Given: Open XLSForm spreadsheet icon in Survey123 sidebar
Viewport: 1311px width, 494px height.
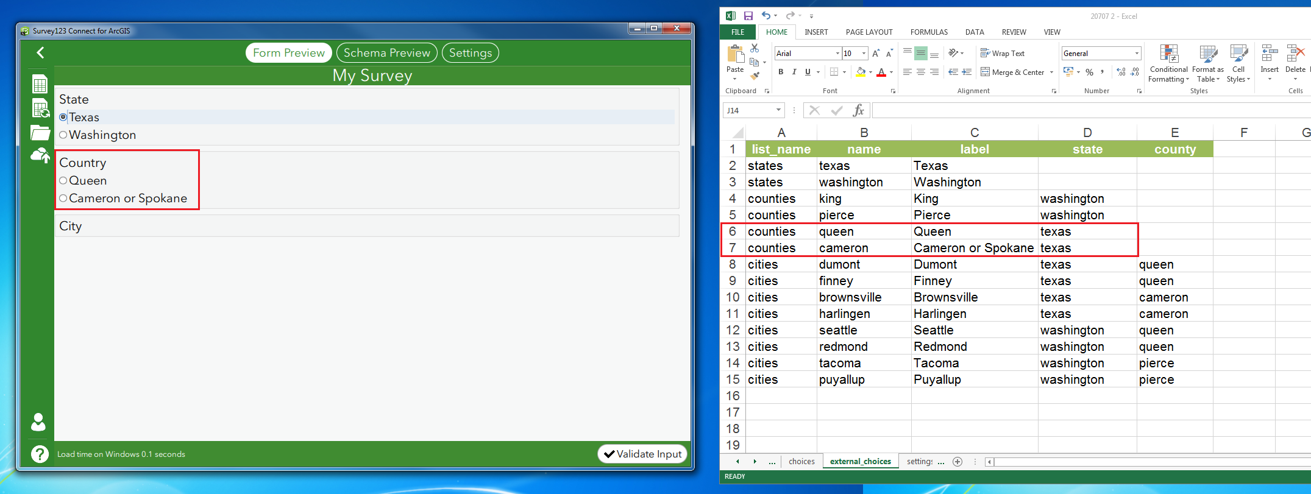Looking at the screenshot, I should pos(40,84).
